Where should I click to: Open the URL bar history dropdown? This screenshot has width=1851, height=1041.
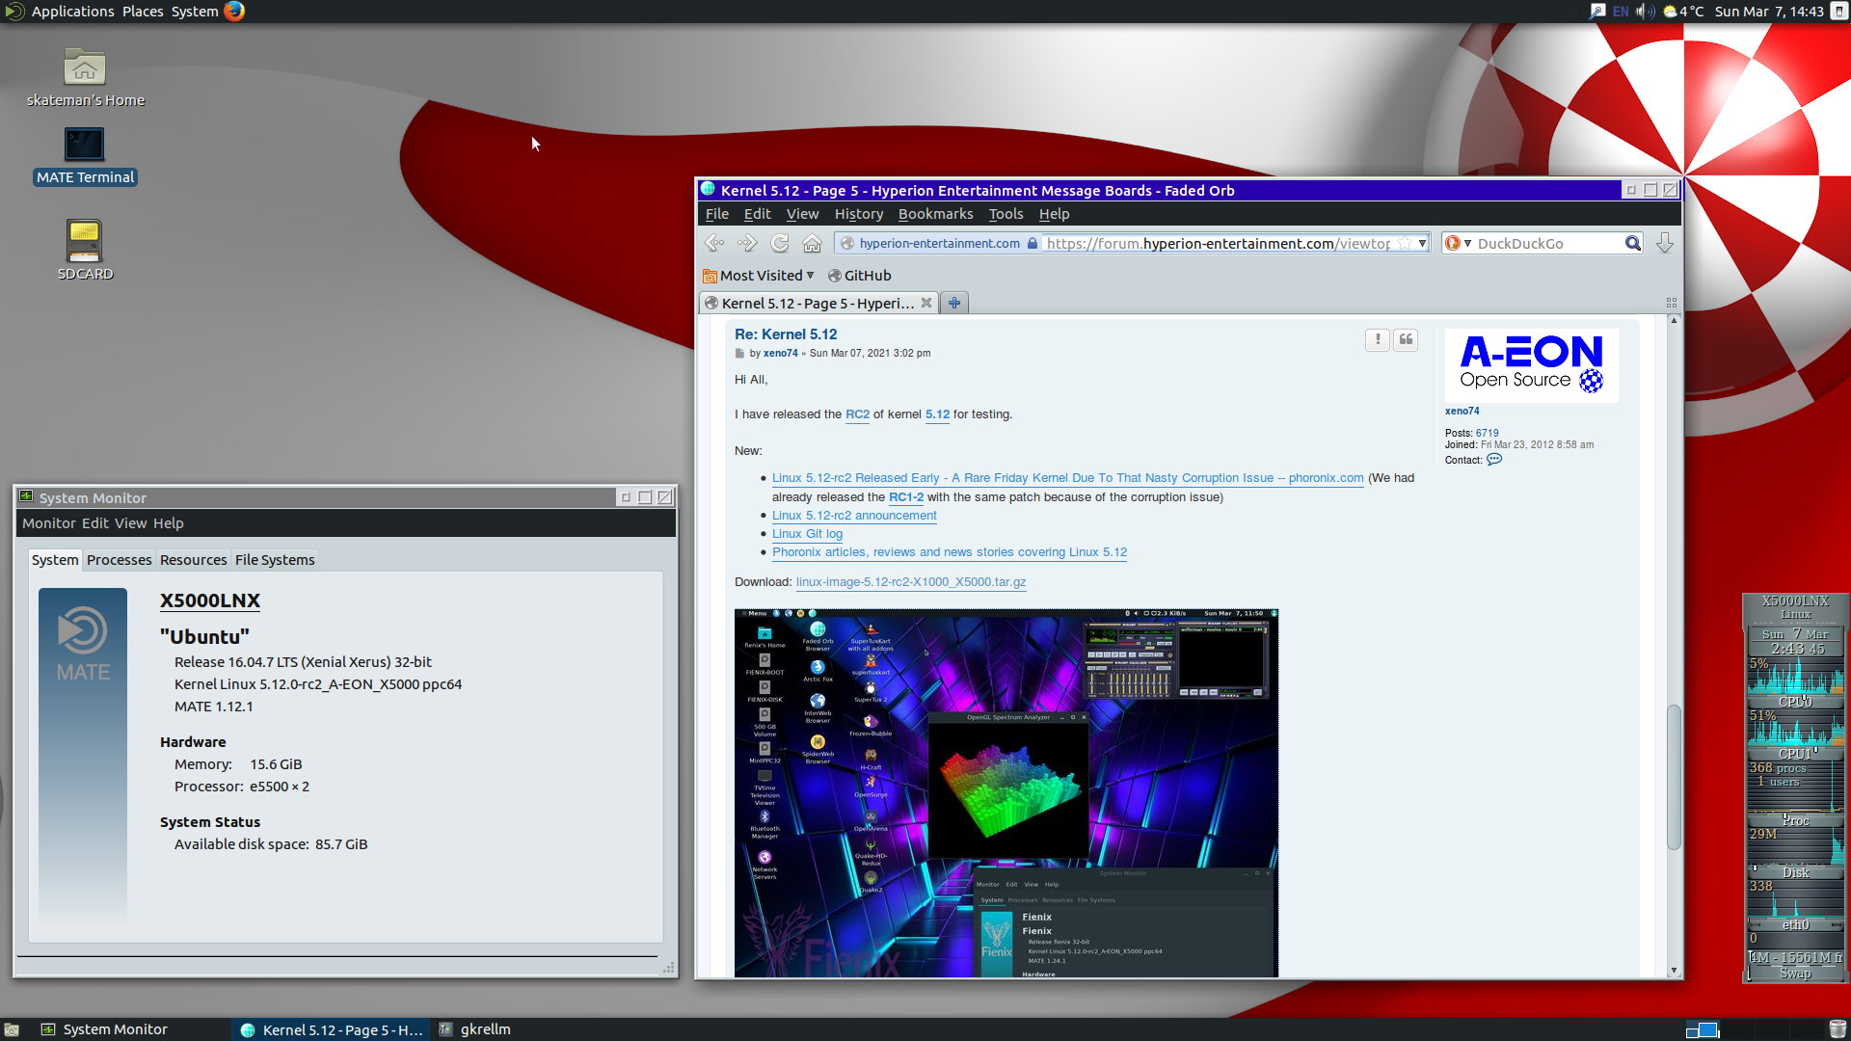point(1422,243)
